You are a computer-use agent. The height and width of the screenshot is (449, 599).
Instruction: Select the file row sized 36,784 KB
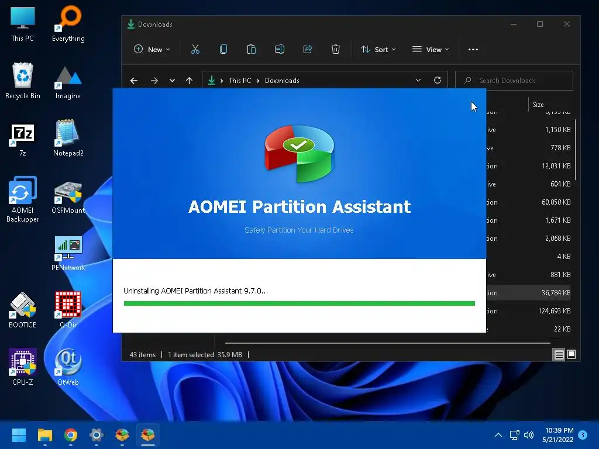coord(529,293)
